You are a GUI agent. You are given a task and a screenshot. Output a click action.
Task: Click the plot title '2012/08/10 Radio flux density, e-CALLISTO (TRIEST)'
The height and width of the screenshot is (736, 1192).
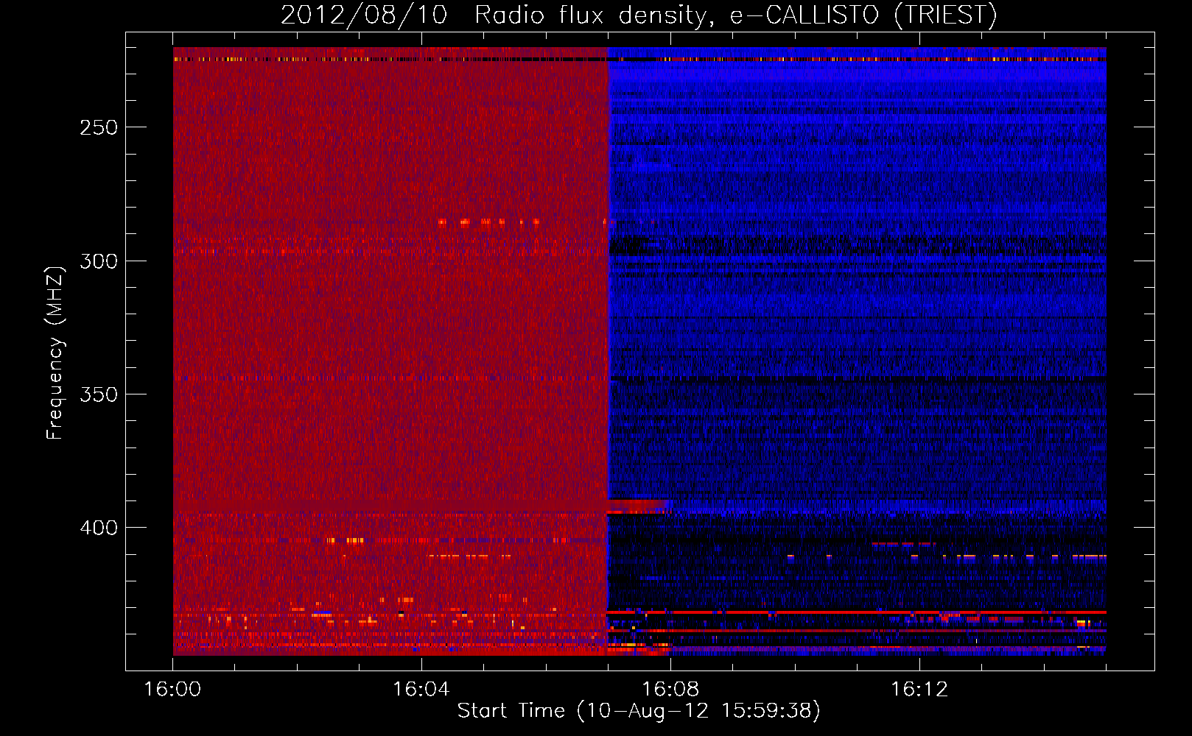click(639, 15)
